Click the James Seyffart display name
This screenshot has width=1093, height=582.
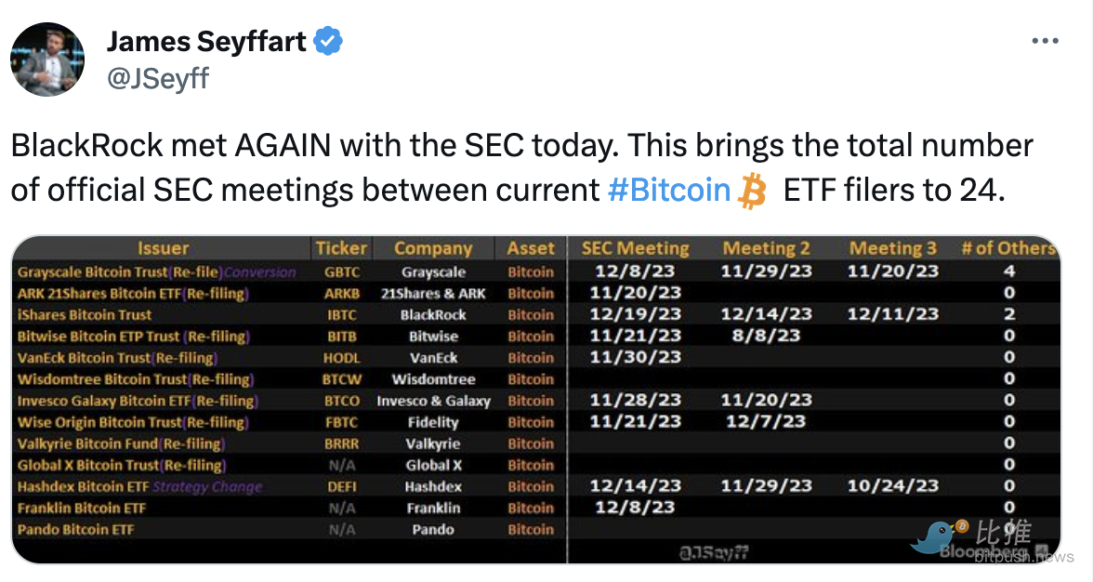click(x=206, y=42)
